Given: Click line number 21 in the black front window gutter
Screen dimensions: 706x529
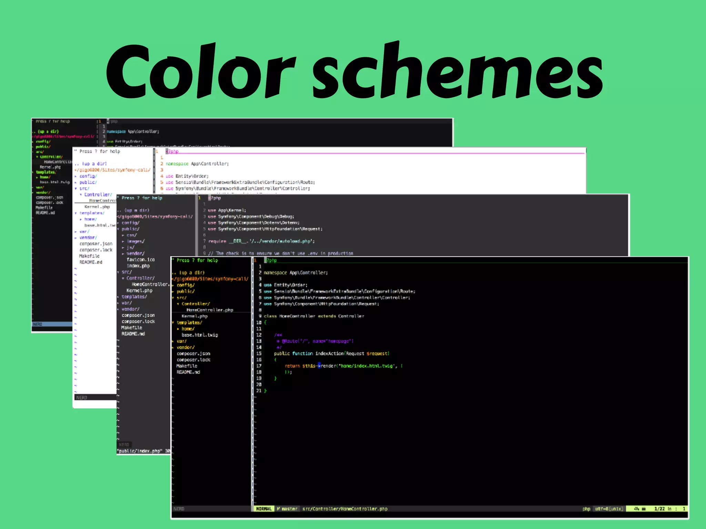Looking at the screenshot, I should [259, 391].
